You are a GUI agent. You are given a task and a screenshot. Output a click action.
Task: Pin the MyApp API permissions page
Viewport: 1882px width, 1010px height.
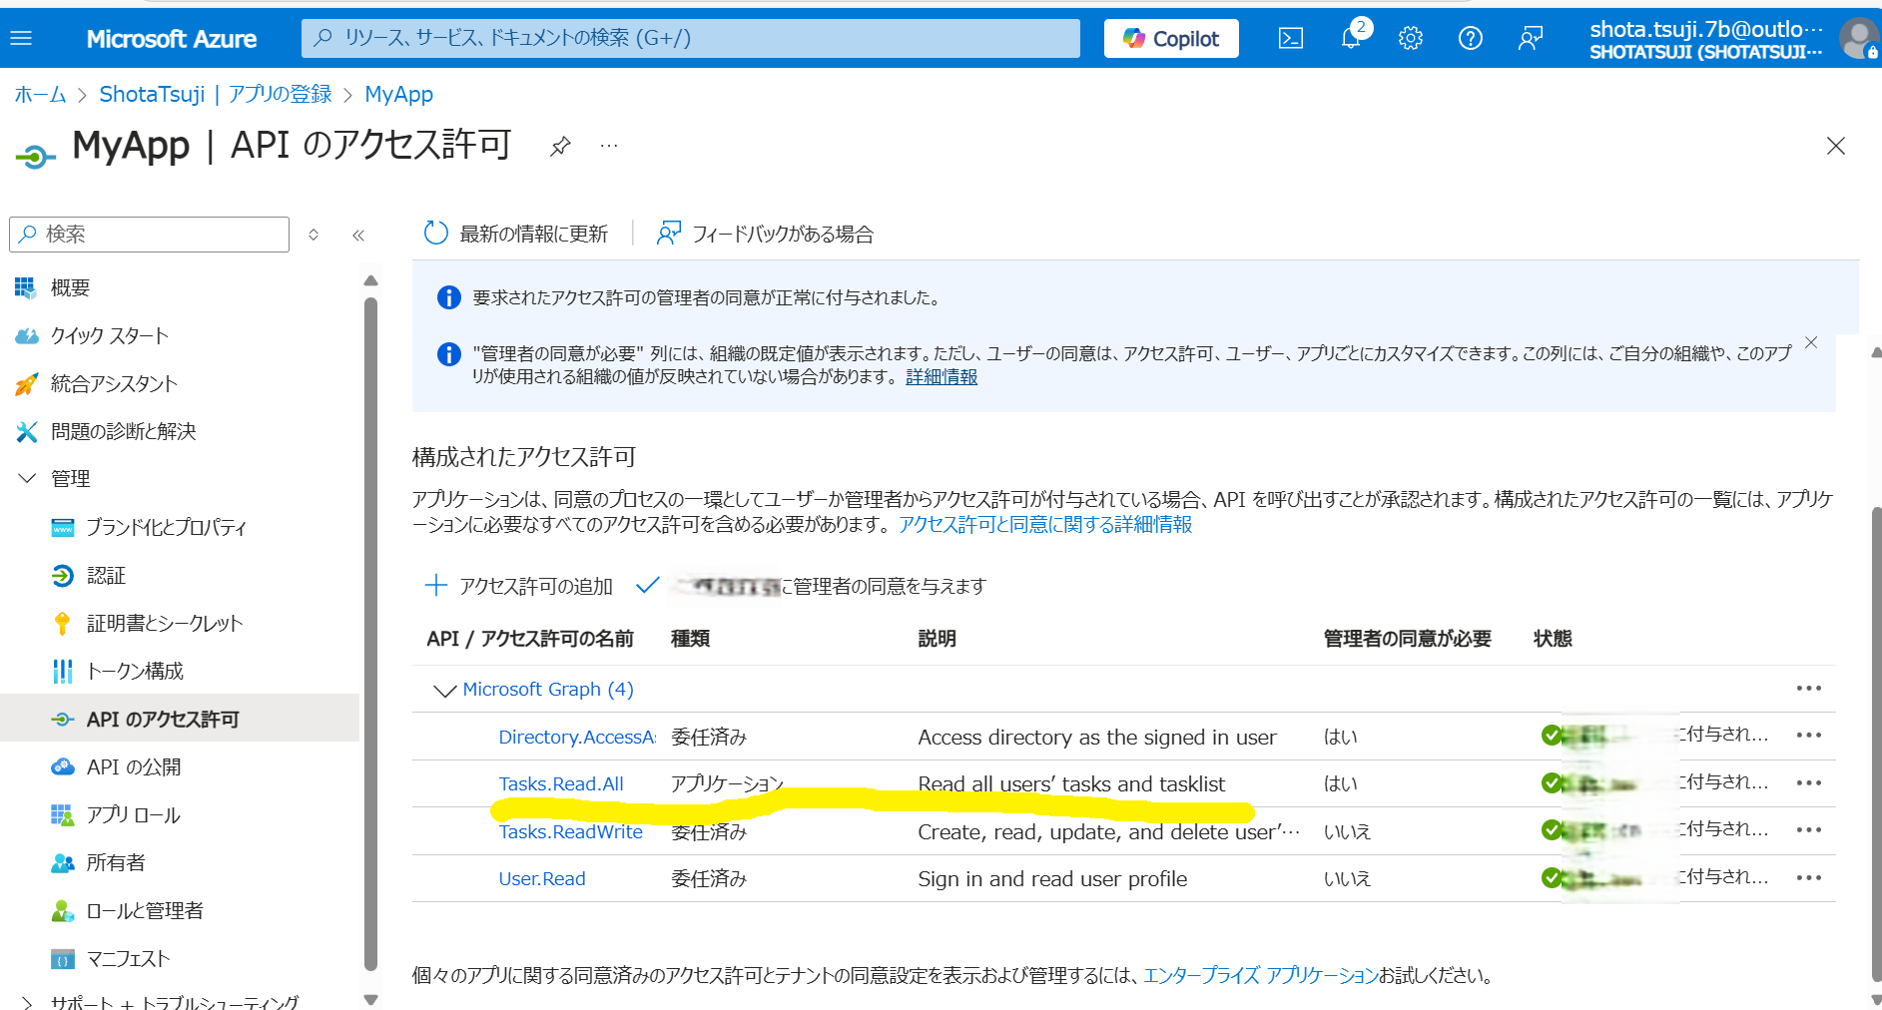pos(560,146)
